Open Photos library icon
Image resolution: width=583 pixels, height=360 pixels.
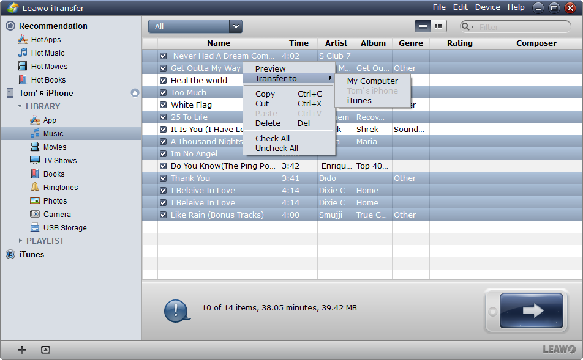(x=35, y=200)
